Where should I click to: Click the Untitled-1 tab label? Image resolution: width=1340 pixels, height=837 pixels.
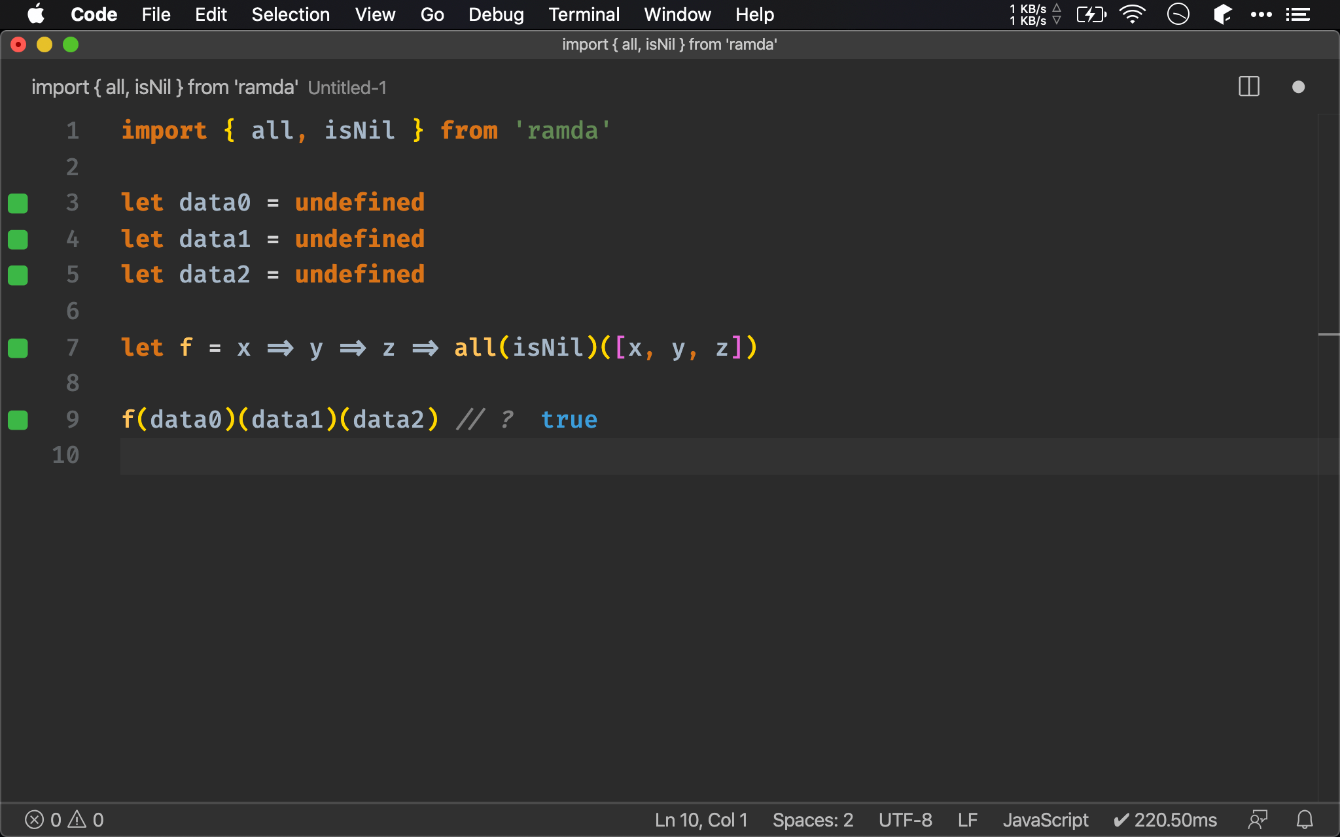(x=345, y=88)
